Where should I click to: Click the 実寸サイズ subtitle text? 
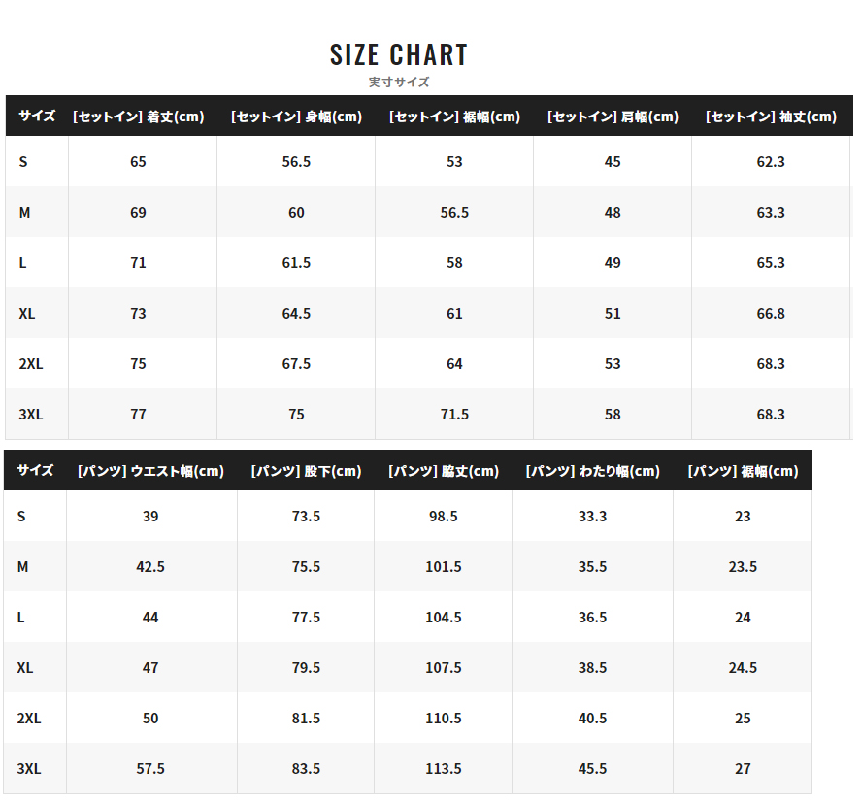[x=399, y=83]
